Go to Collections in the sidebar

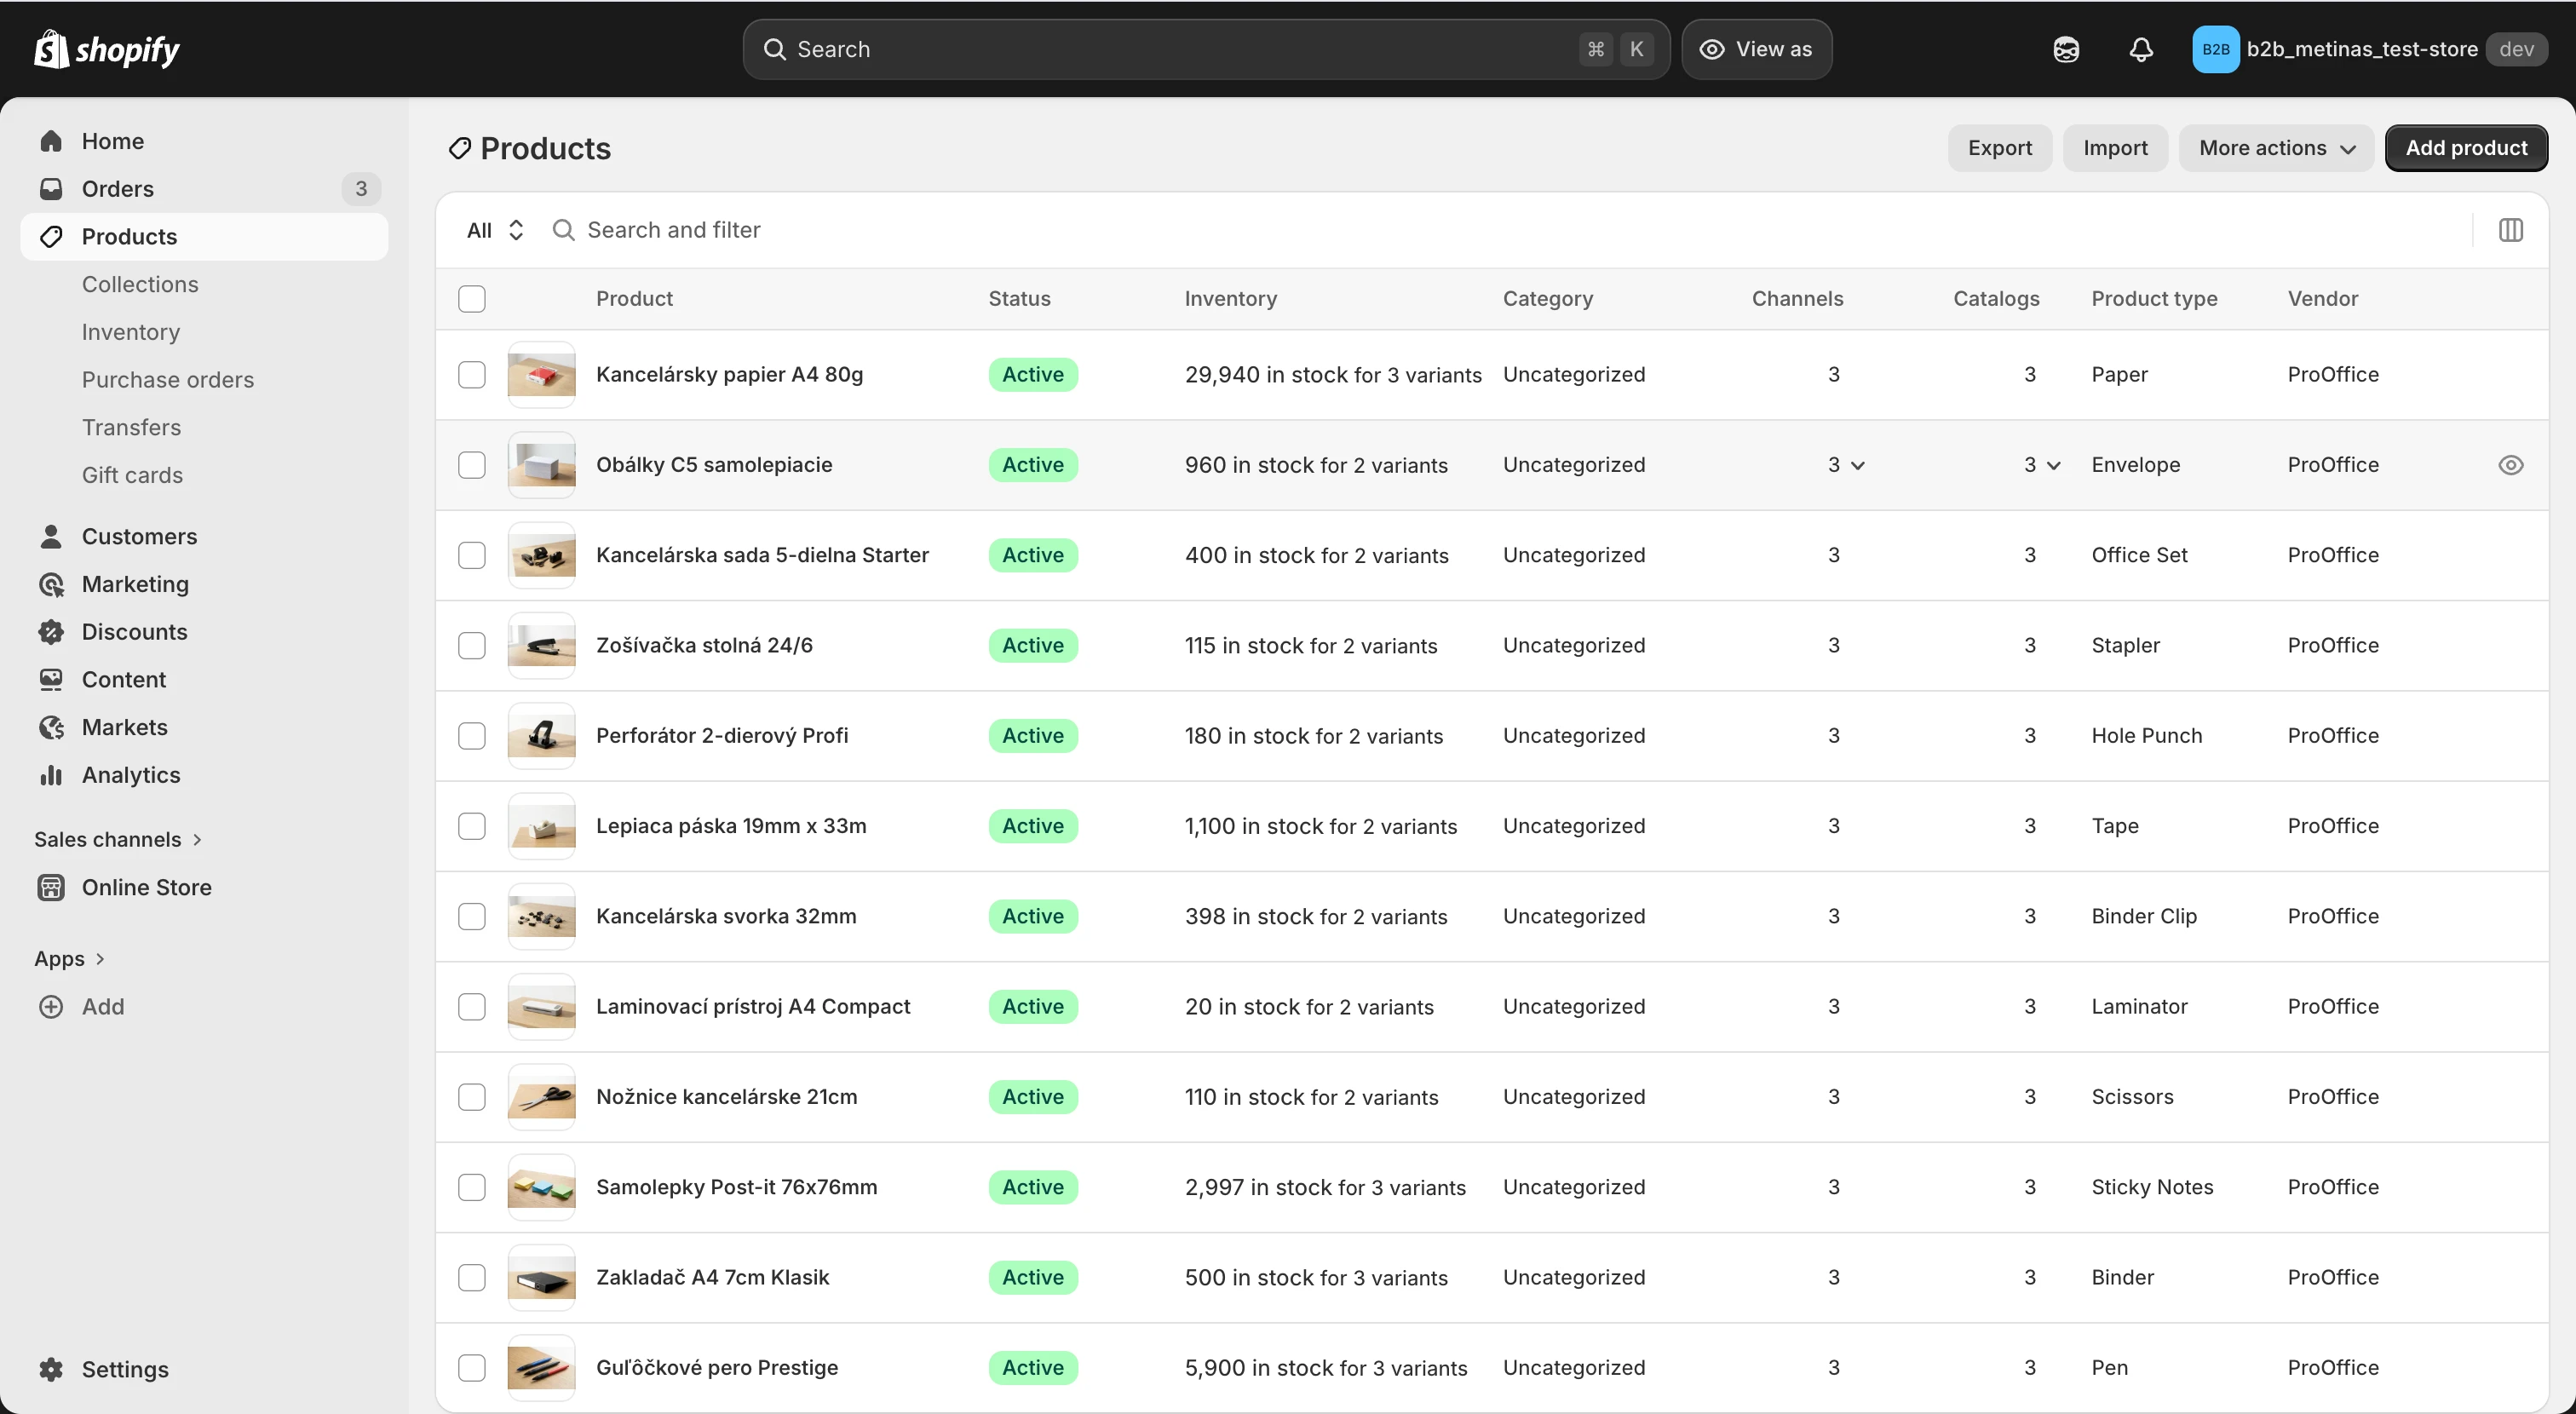[x=140, y=285]
